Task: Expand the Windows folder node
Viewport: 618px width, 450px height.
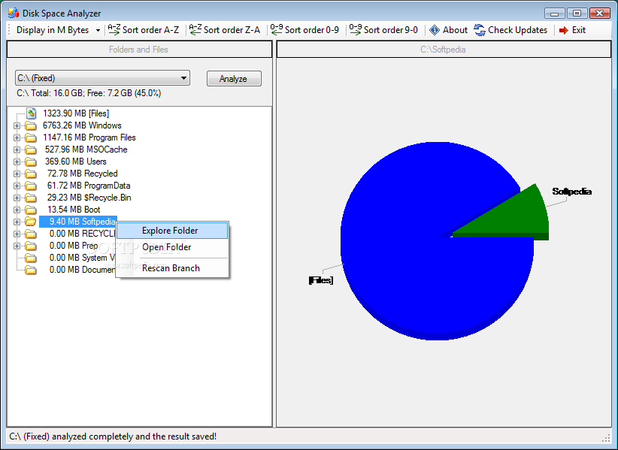Action: [x=17, y=126]
